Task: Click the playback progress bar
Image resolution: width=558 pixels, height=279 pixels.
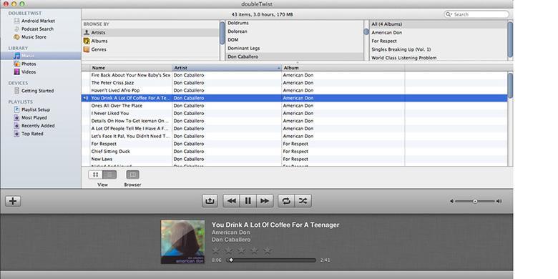Action: [271, 260]
